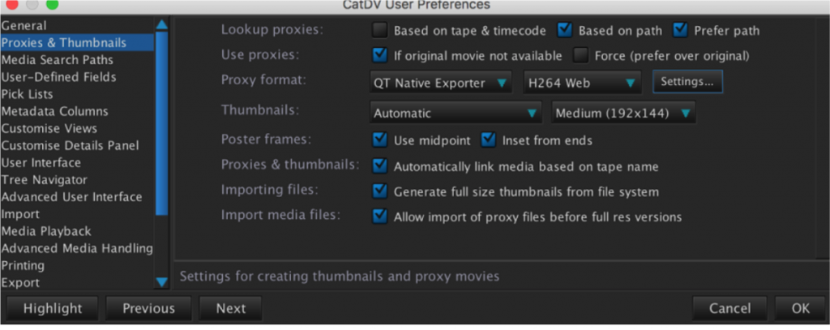Open Tree Navigator category
This screenshot has width=830, height=330.
77,179
